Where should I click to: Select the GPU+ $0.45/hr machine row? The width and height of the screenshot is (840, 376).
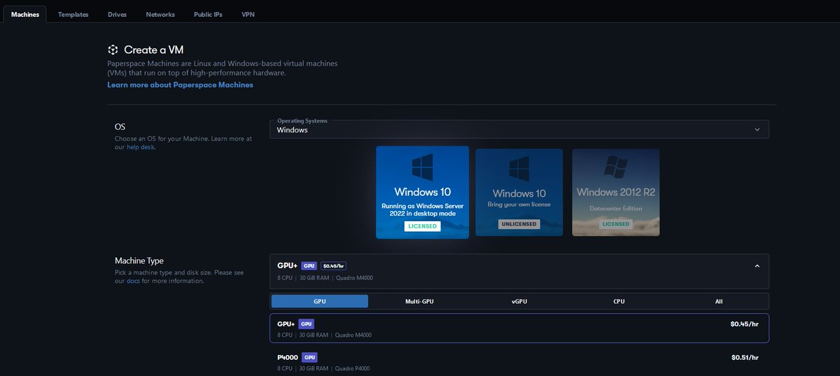[x=519, y=328]
